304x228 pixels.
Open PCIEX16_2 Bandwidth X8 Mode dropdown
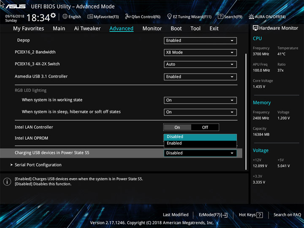[200, 52]
